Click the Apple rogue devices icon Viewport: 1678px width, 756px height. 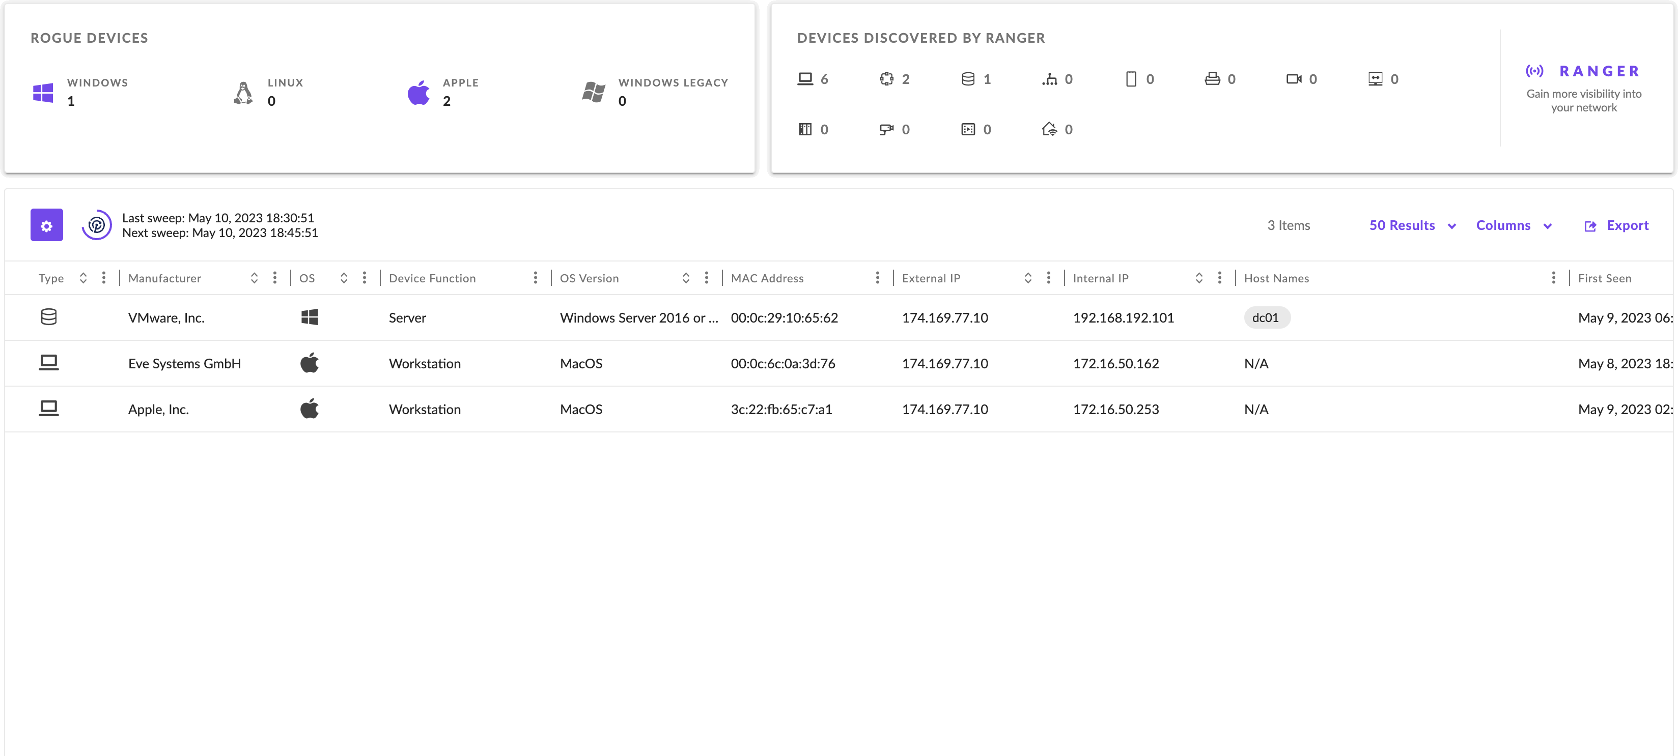point(418,93)
